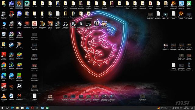Open Mail app from taskbar
Image resolution: width=195 pixels, height=110 pixels.
click(x=27, y=108)
